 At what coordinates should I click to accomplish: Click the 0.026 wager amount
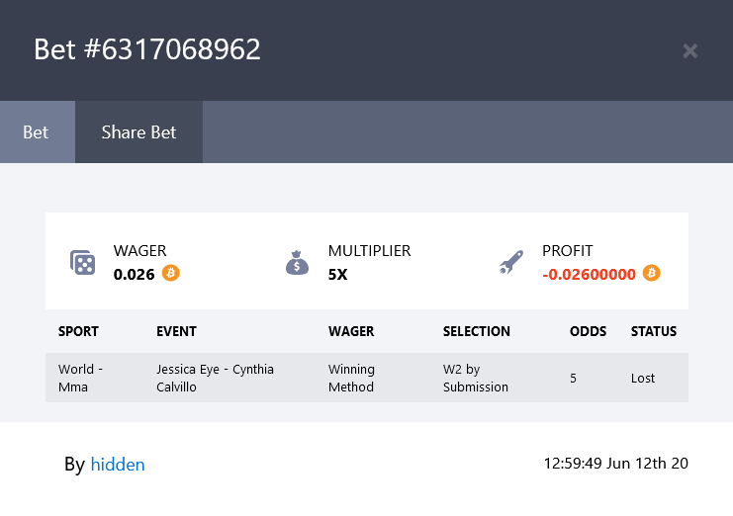click(135, 274)
